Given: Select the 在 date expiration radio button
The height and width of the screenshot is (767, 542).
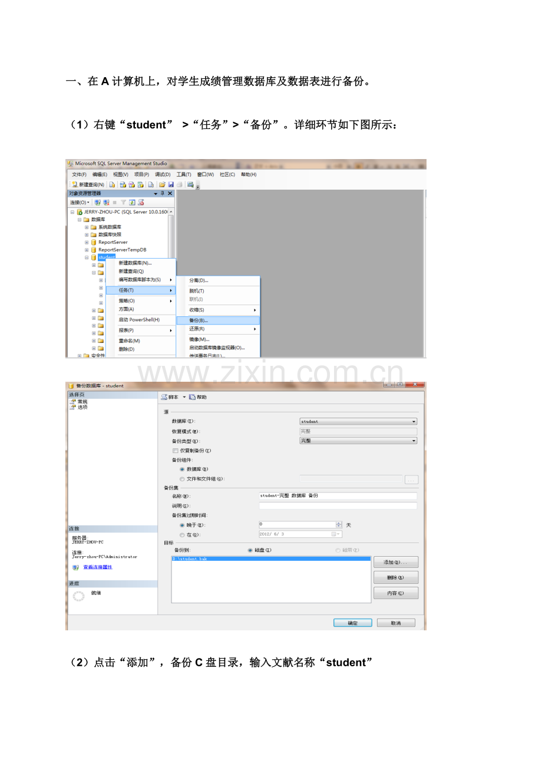Looking at the screenshot, I should 182,534.
